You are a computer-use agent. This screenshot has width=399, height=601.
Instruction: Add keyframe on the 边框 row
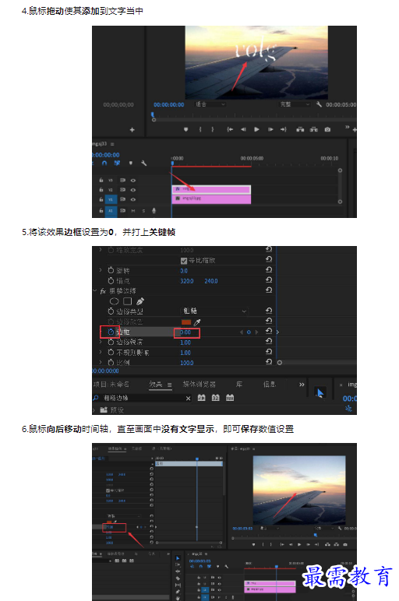tap(249, 332)
